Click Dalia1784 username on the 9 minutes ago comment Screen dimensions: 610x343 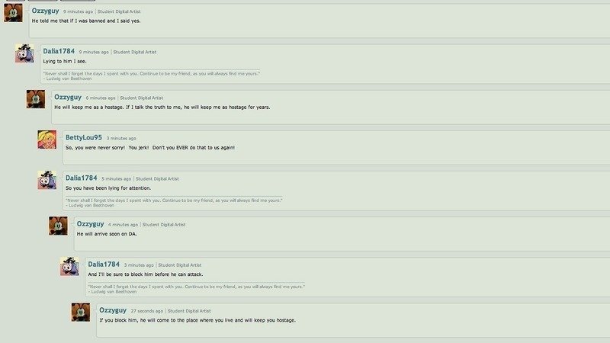coord(59,51)
